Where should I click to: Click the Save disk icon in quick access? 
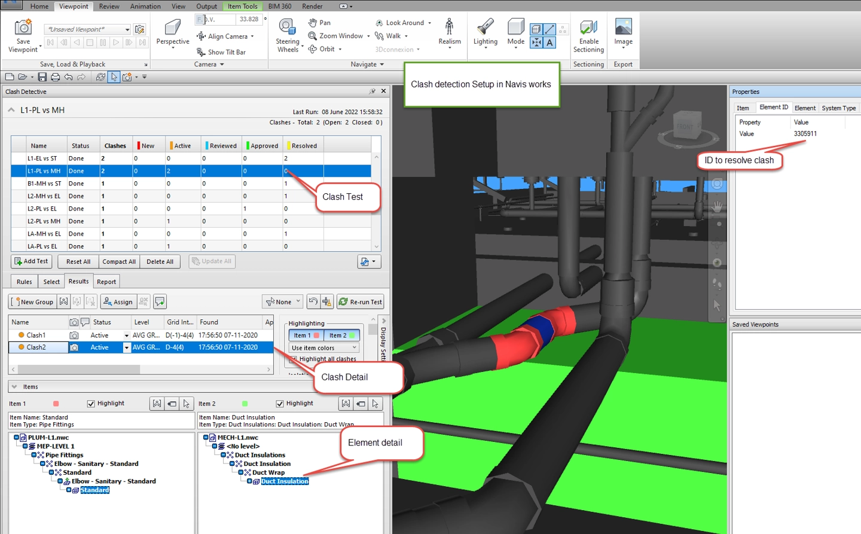pos(42,77)
